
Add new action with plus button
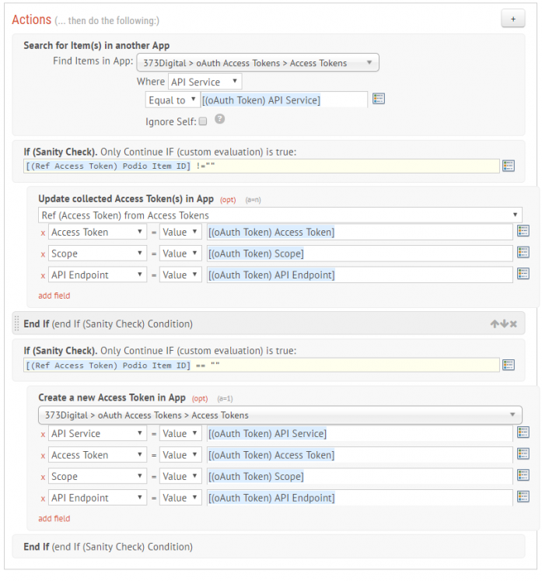coord(512,19)
